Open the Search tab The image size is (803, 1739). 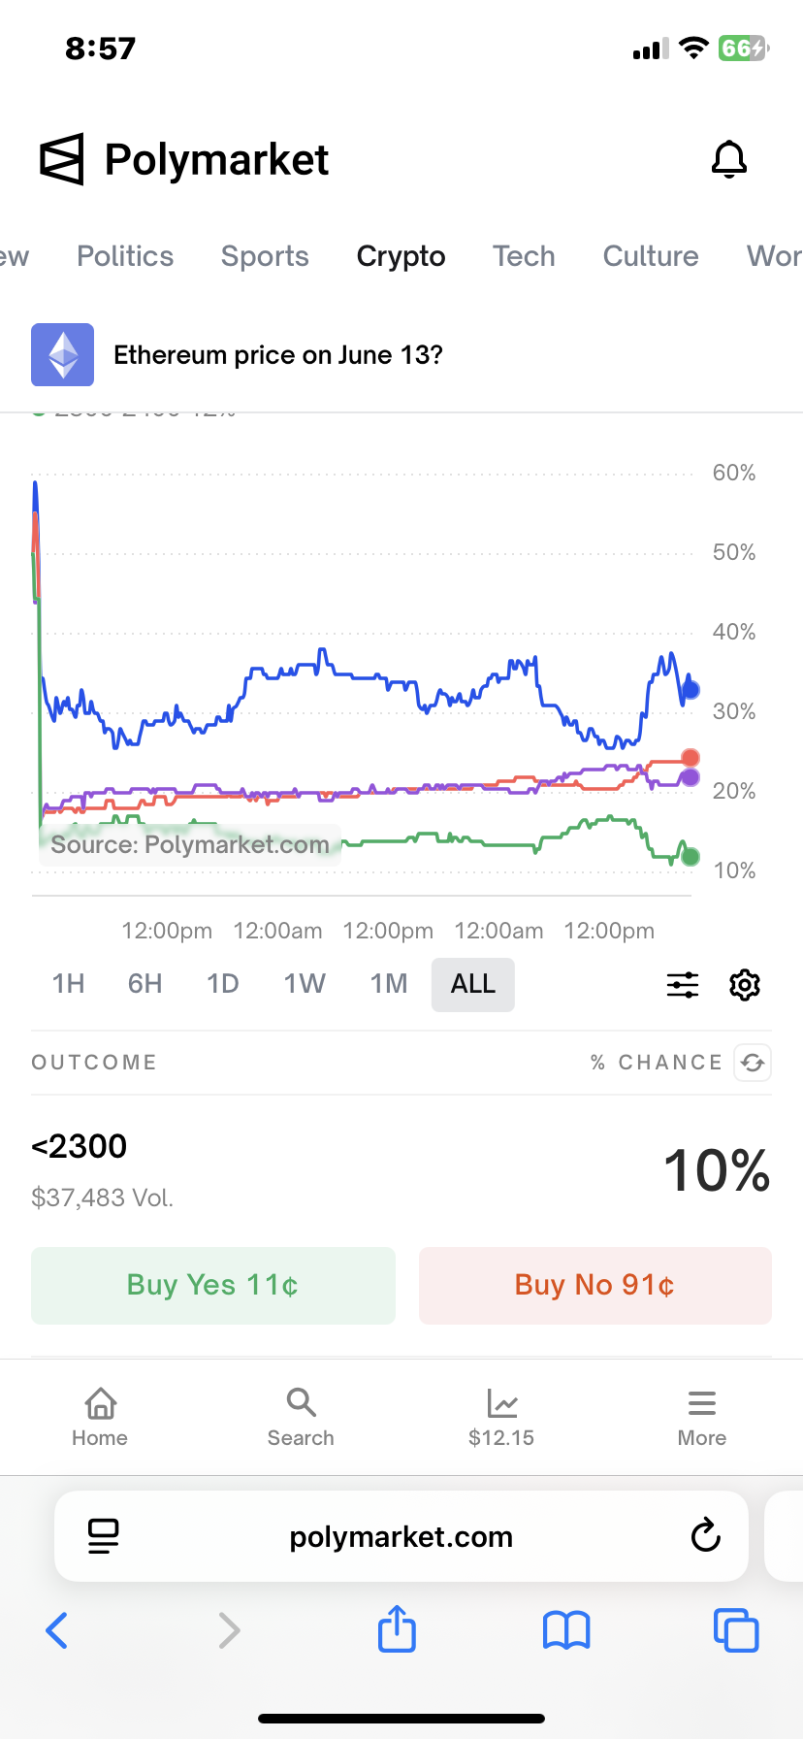click(301, 1418)
